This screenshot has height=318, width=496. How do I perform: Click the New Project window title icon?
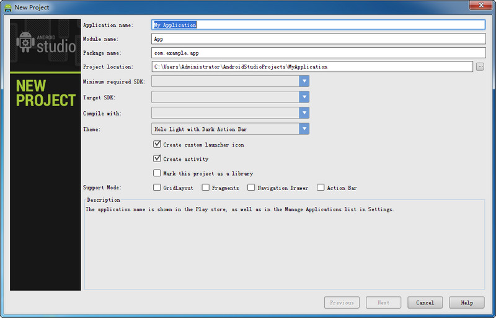tap(7, 7)
